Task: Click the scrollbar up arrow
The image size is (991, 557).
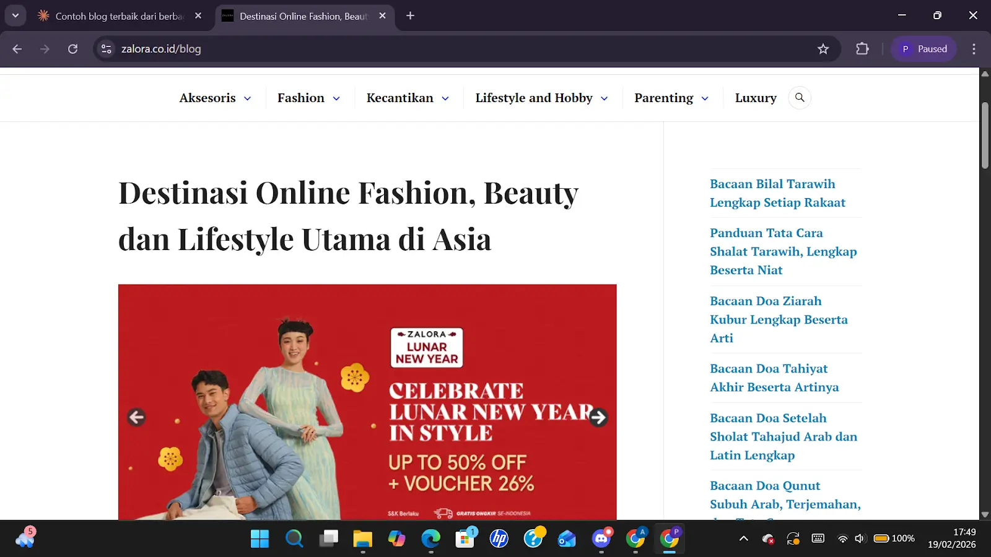Action: click(985, 74)
